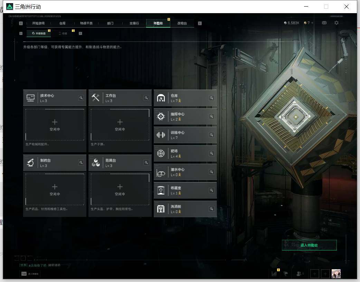Click the 6.583K currency balance
The width and height of the screenshot is (360, 282).
[292, 23]
